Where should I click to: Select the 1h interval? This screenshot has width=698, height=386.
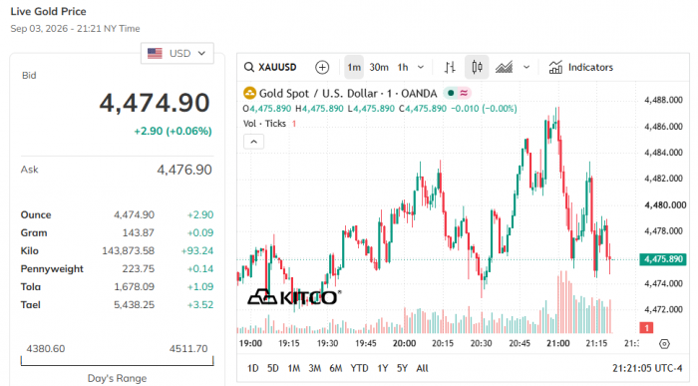(x=403, y=67)
